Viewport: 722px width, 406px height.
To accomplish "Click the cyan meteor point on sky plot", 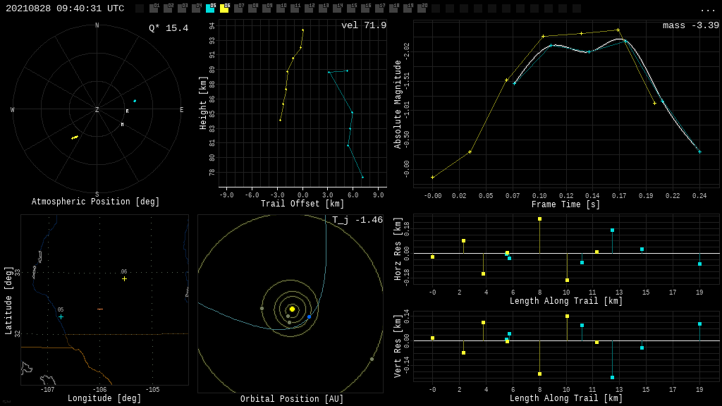I will click(135, 101).
